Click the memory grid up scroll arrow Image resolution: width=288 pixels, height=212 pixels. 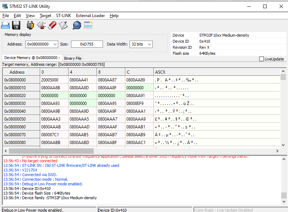[x=283, y=71]
